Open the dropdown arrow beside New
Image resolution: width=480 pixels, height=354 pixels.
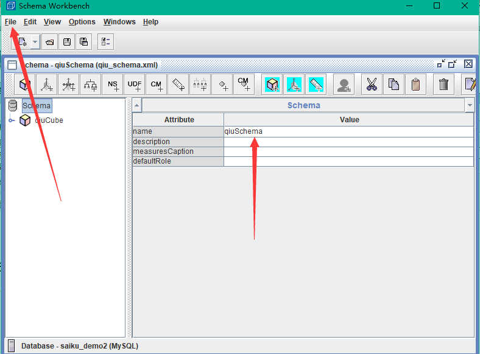pos(35,42)
